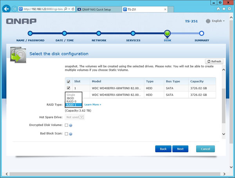The height and width of the screenshot is (178, 235).
Task: Click the globe language icon
Action: [208, 21]
